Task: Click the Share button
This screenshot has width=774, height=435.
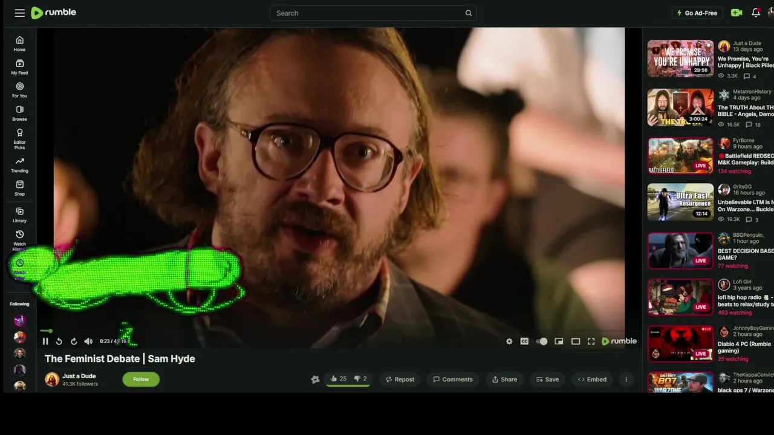Action: (504, 379)
